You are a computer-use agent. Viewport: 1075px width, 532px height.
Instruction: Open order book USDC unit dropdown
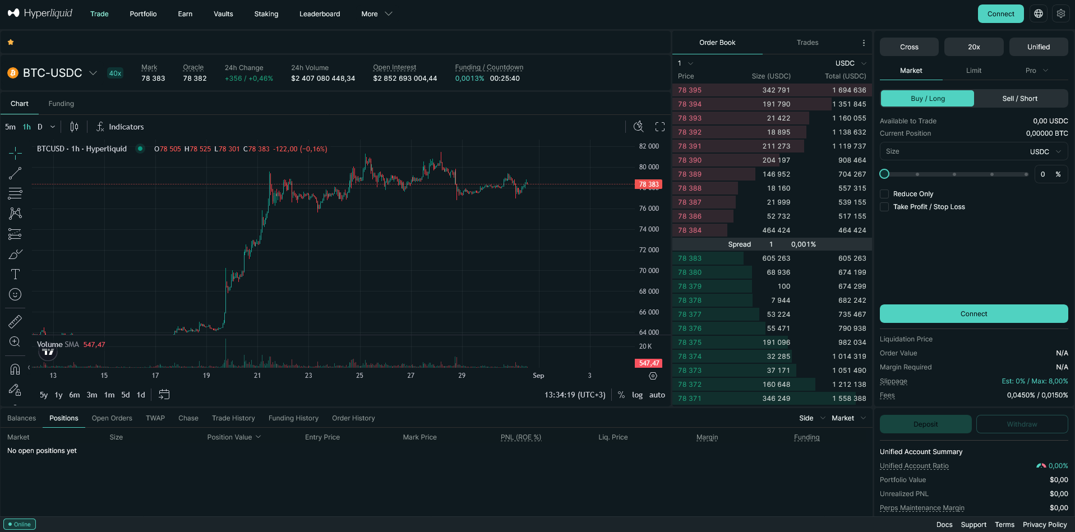tap(851, 63)
